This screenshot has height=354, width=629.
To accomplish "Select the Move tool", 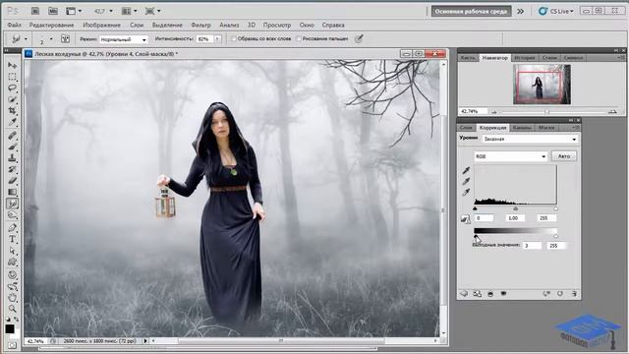I will 13,65.
